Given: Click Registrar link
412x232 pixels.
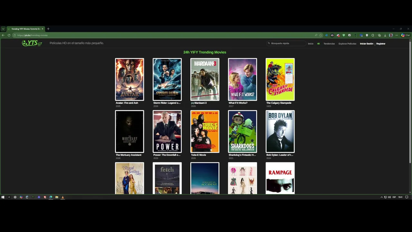Looking at the screenshot, I should (x=381, y=43).
